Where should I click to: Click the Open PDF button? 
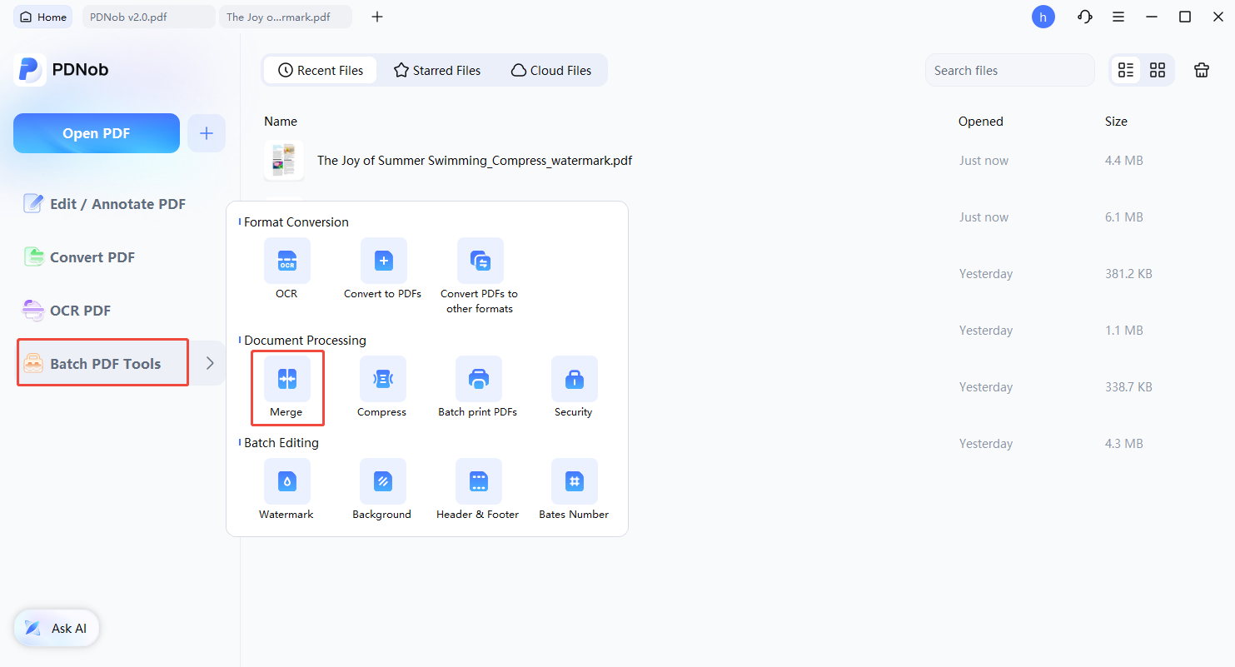tap(97, 133)
